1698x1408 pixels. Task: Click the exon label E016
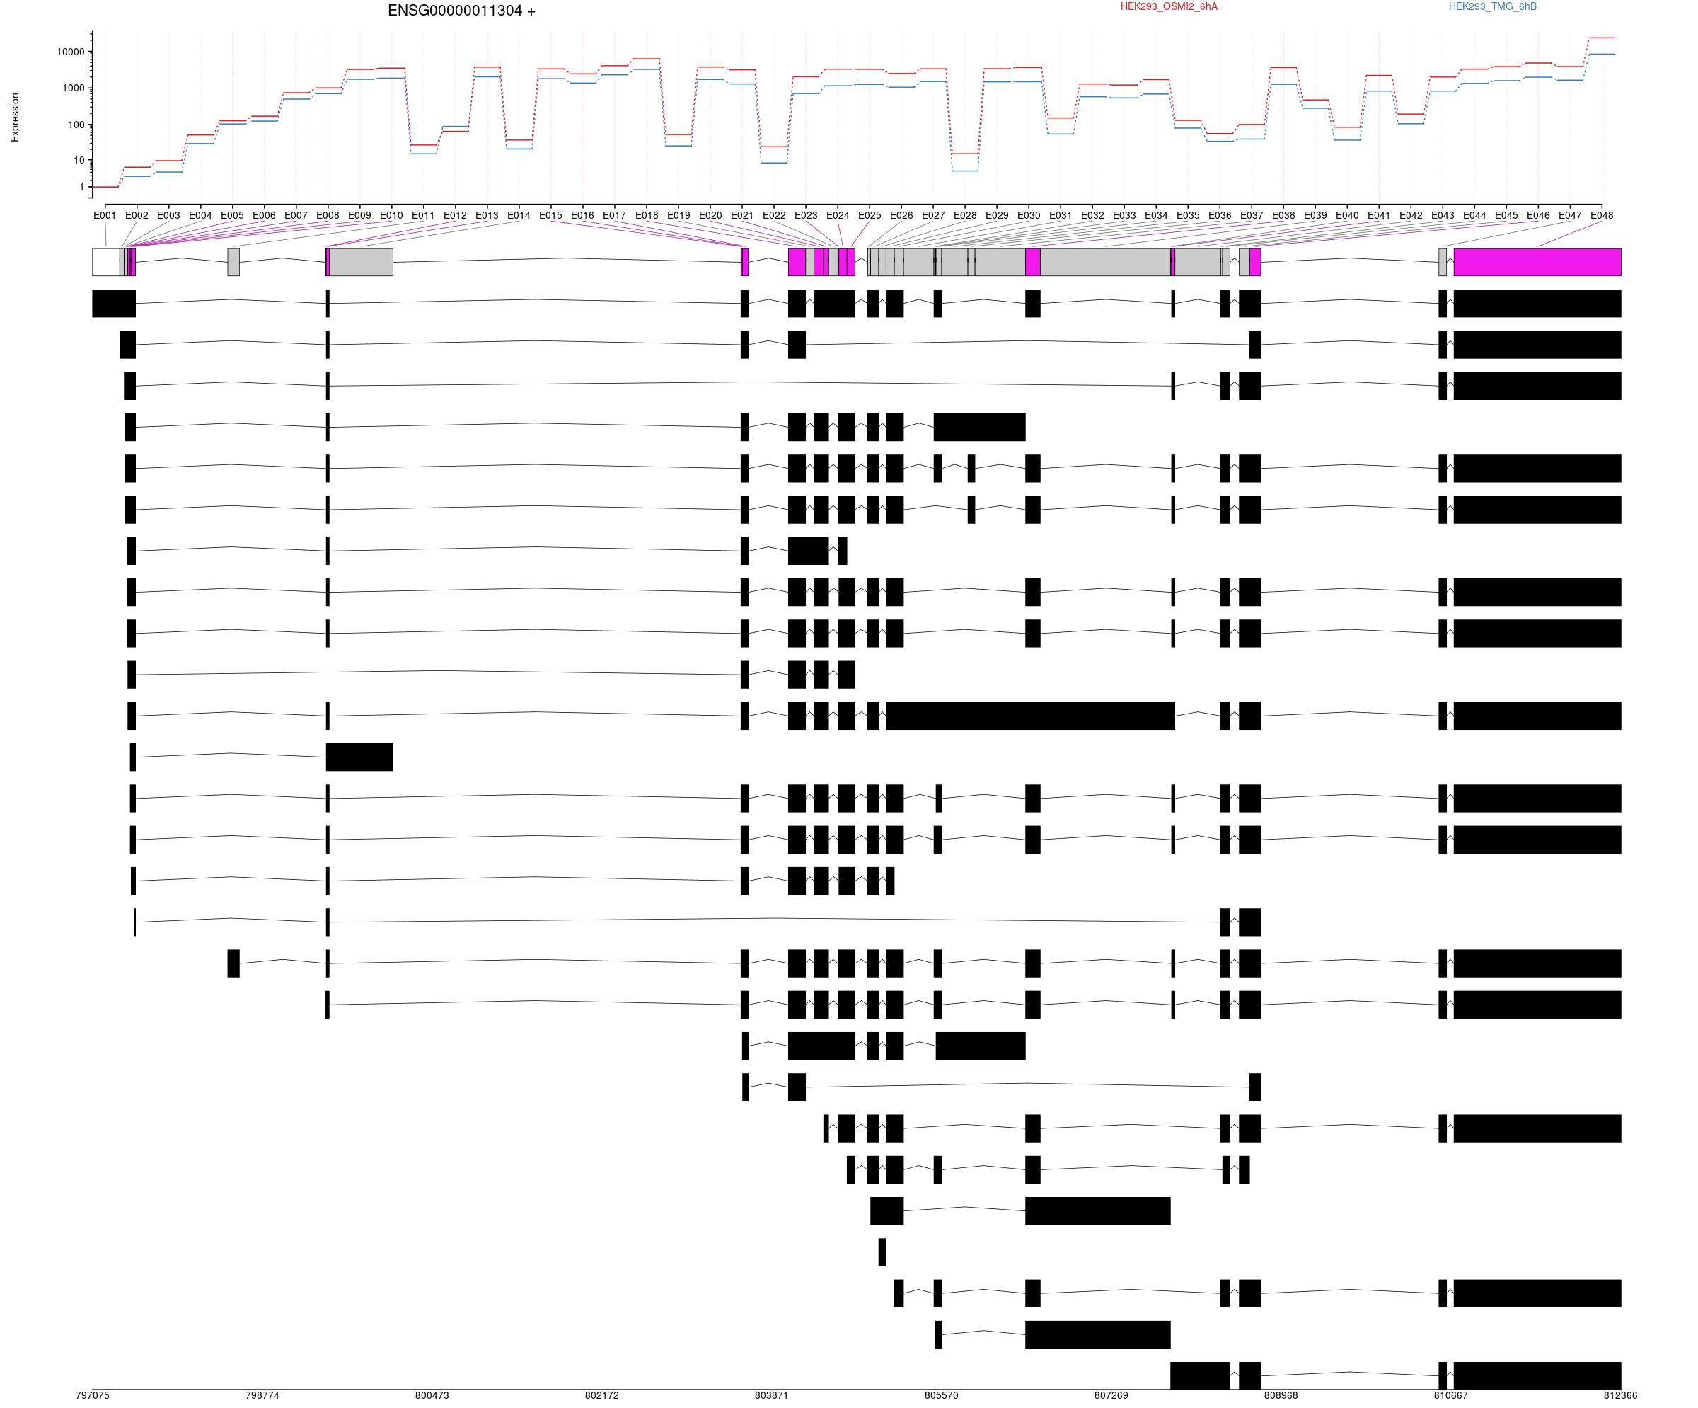(582, 215)
